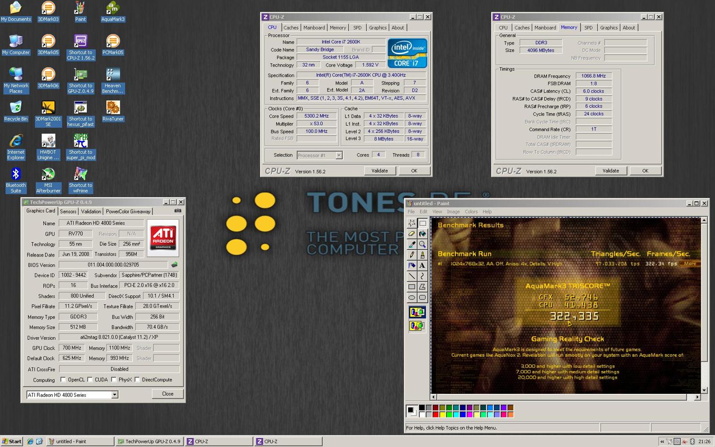715x447 pixels.
Task: Select the rectangular Select tool in Paint
Action: [x=422, y=223]
